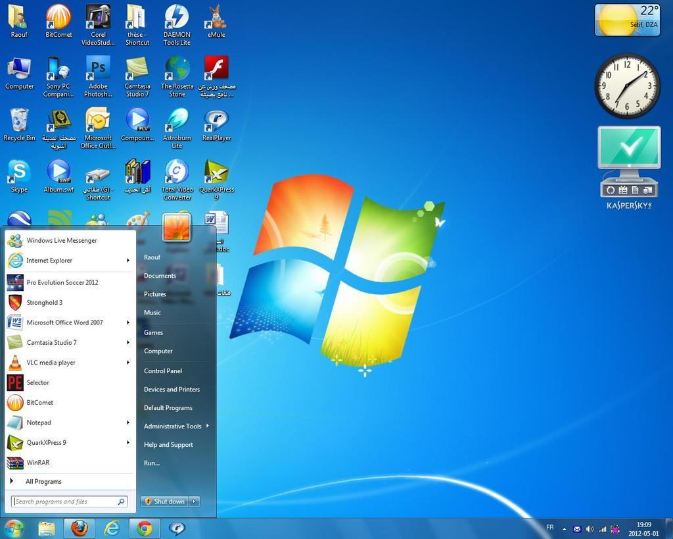Open Control Panel from Start menu
The width and height of the screenshot is (673, 539).
pos(163,371)
